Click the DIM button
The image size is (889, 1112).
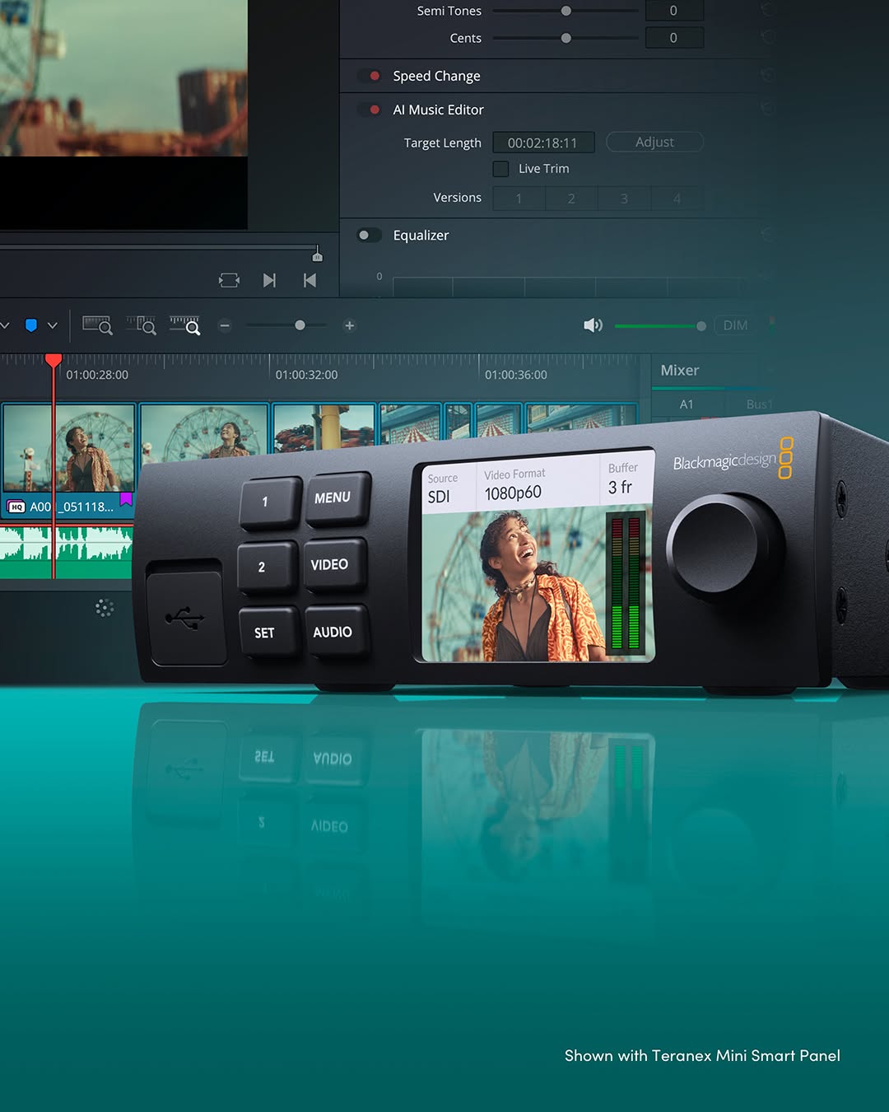[x=735, y=325]
